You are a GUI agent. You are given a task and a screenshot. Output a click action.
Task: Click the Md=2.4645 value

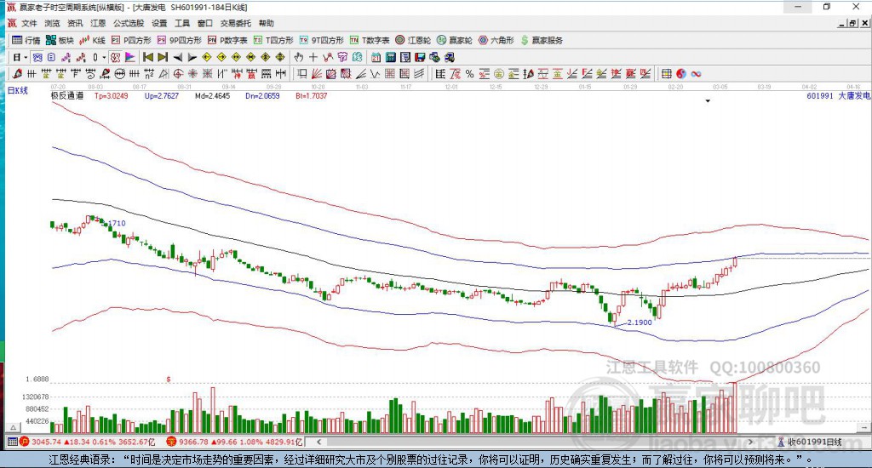pos(212,95)
